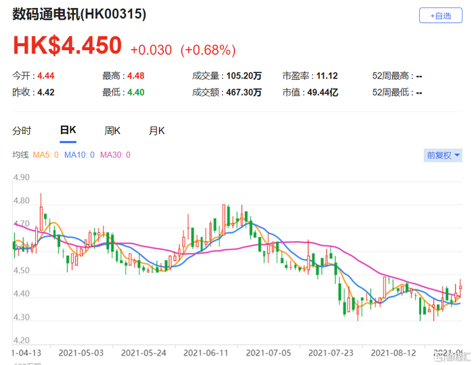
Task: Click the HK$4.450 current price
Action: coord(68,45)
